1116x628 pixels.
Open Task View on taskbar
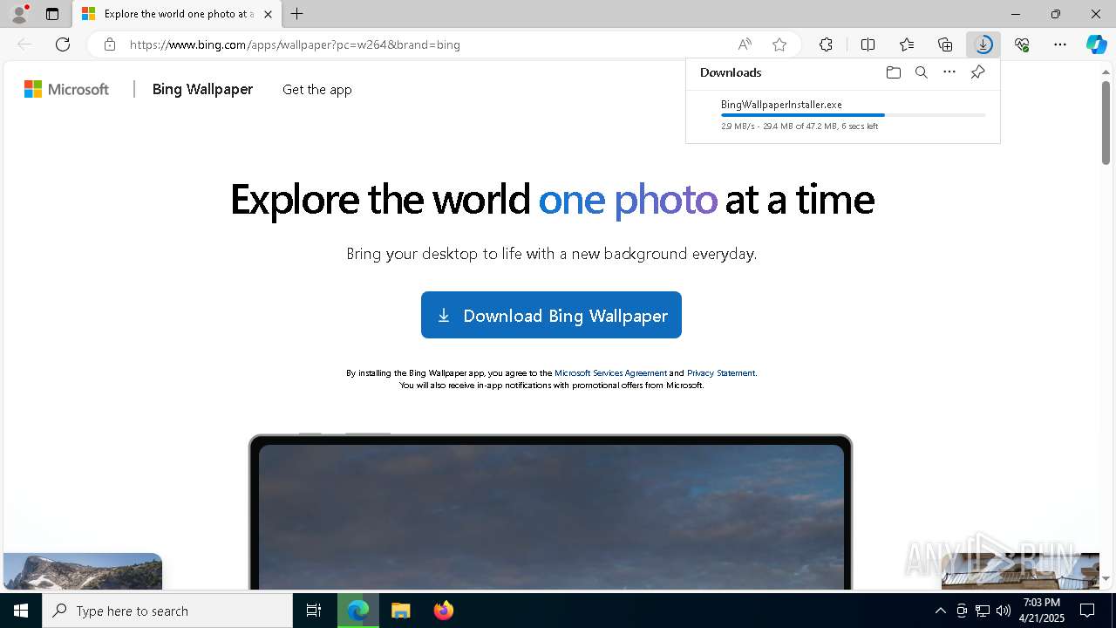[x=314, y=611]
